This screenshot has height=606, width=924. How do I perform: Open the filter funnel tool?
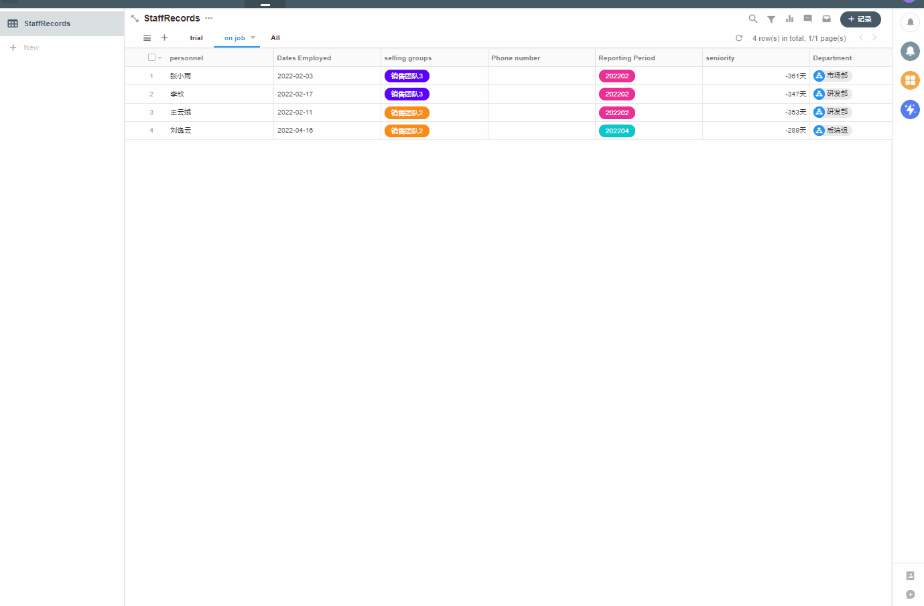point(771,19)
